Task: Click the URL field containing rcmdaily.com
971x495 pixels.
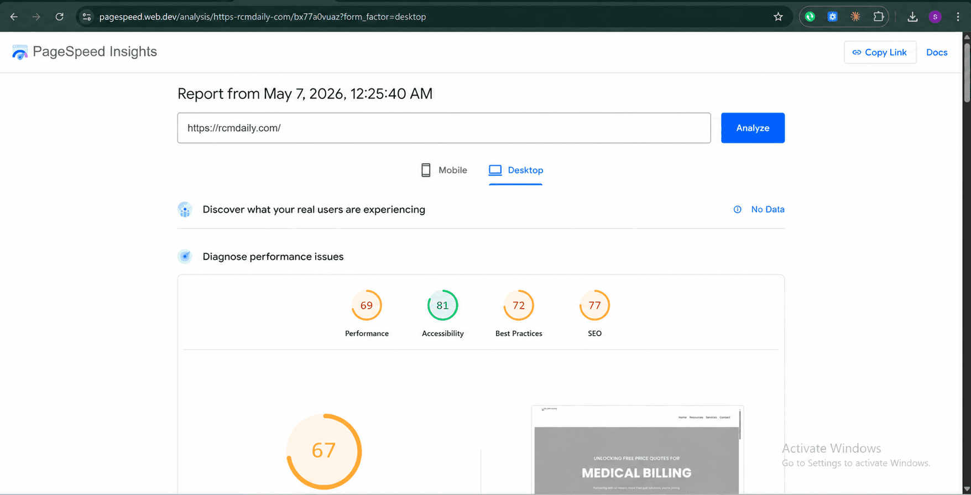Action: pyautogui.click(x=444, y=128)
